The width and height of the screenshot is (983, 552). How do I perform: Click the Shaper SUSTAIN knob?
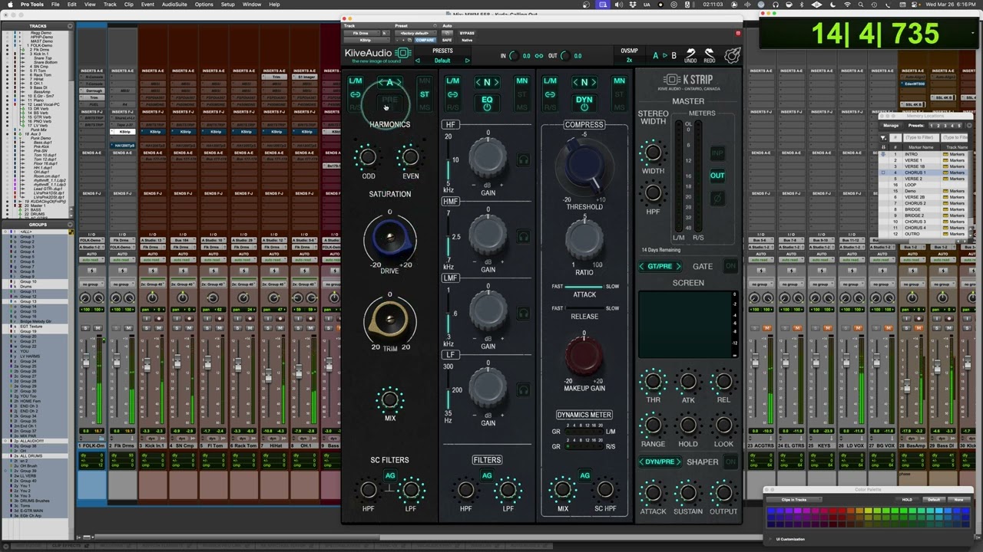click(688, 492)
